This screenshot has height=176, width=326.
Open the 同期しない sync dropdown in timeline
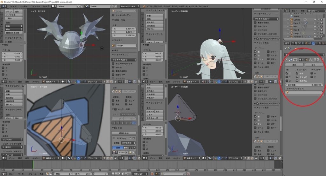coord(140,174)
